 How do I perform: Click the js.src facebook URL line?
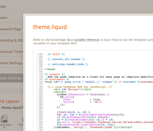pos(105,122)
